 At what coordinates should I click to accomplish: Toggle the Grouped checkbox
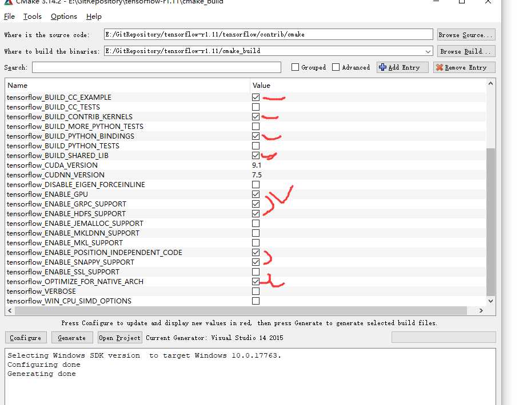pos(295,67)
